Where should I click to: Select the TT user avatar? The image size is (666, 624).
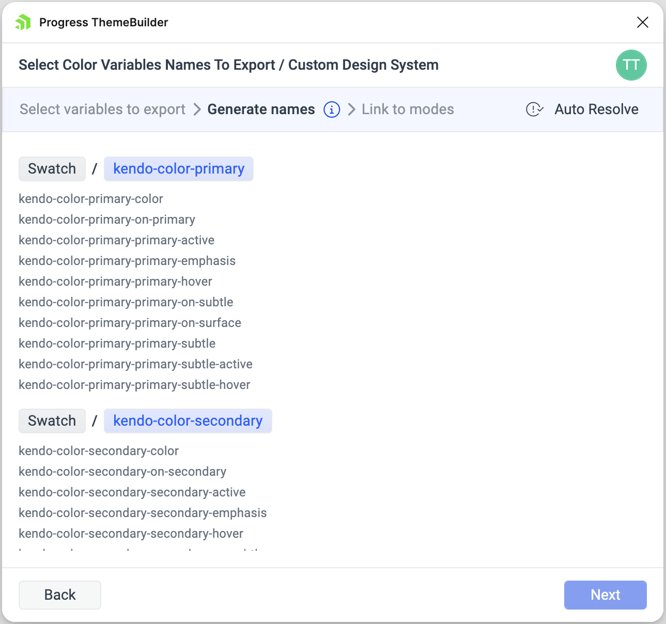[x=631, y=65]
